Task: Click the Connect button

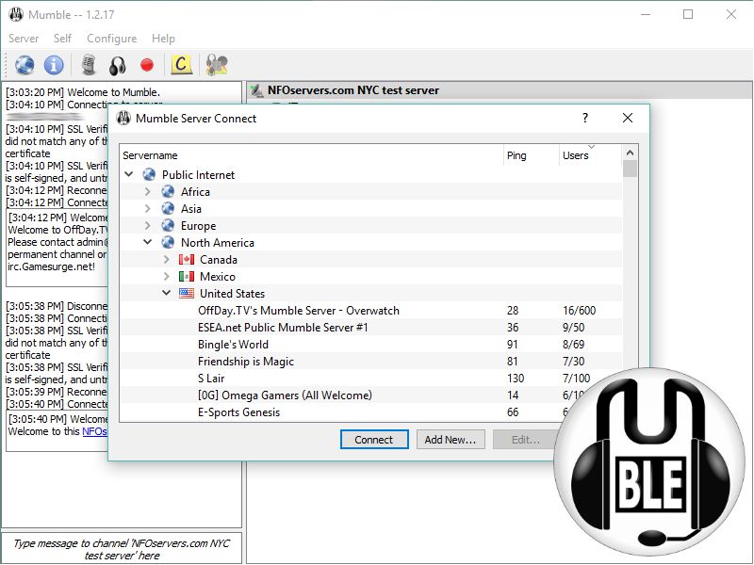Action: click(374, 440)
